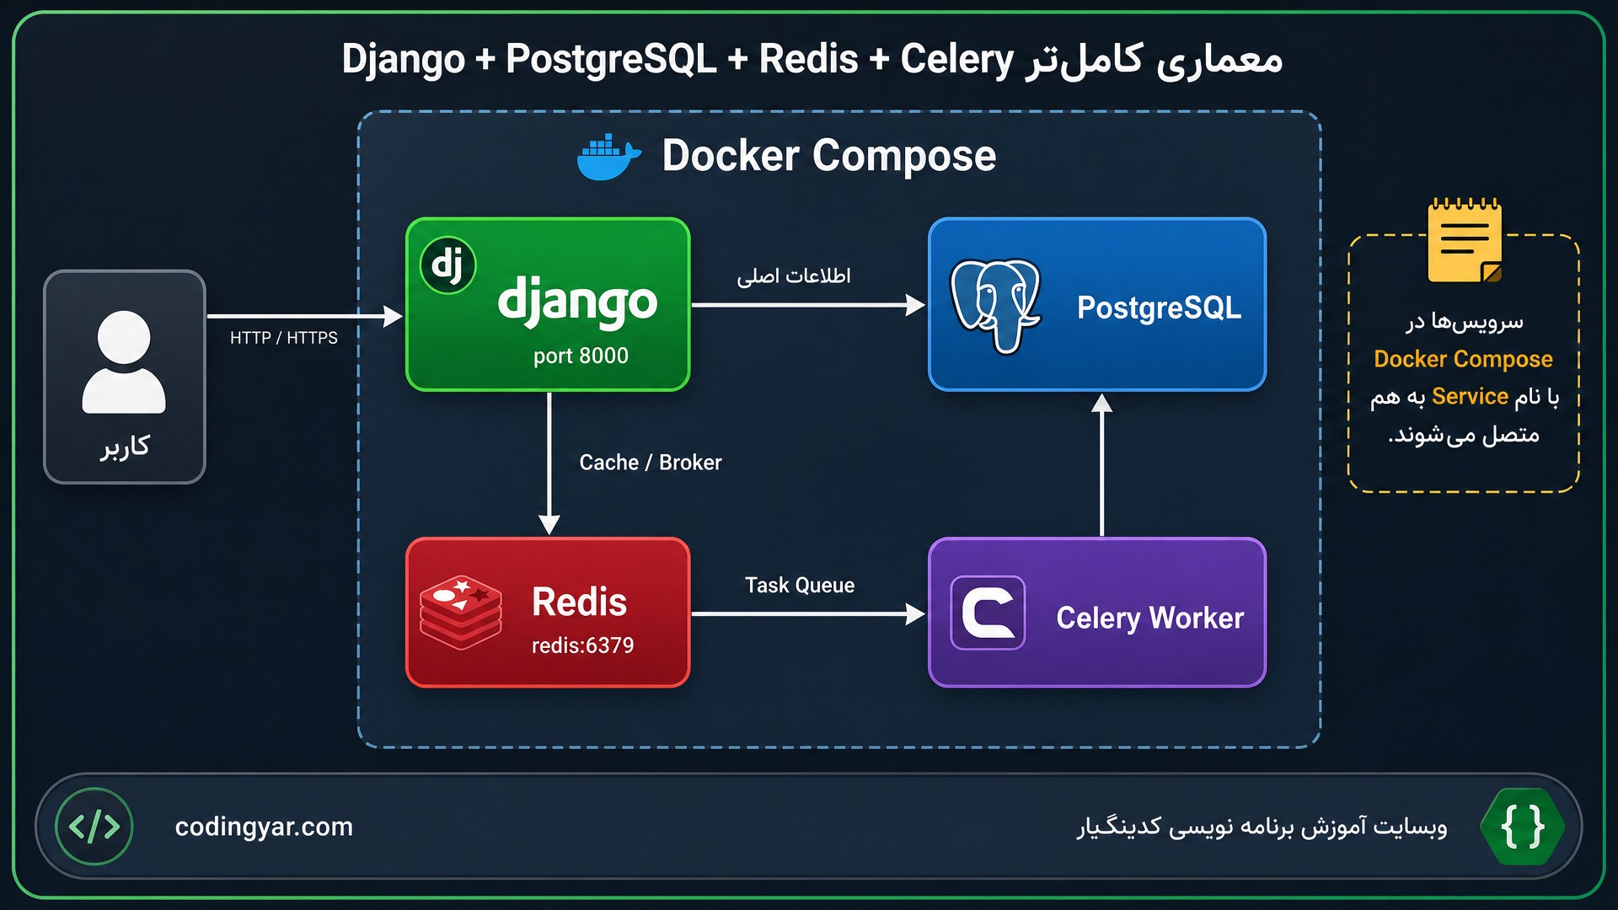
Task: Click the "اطلاعات اصلی" arrow label
Action: [x=794, y=276]
